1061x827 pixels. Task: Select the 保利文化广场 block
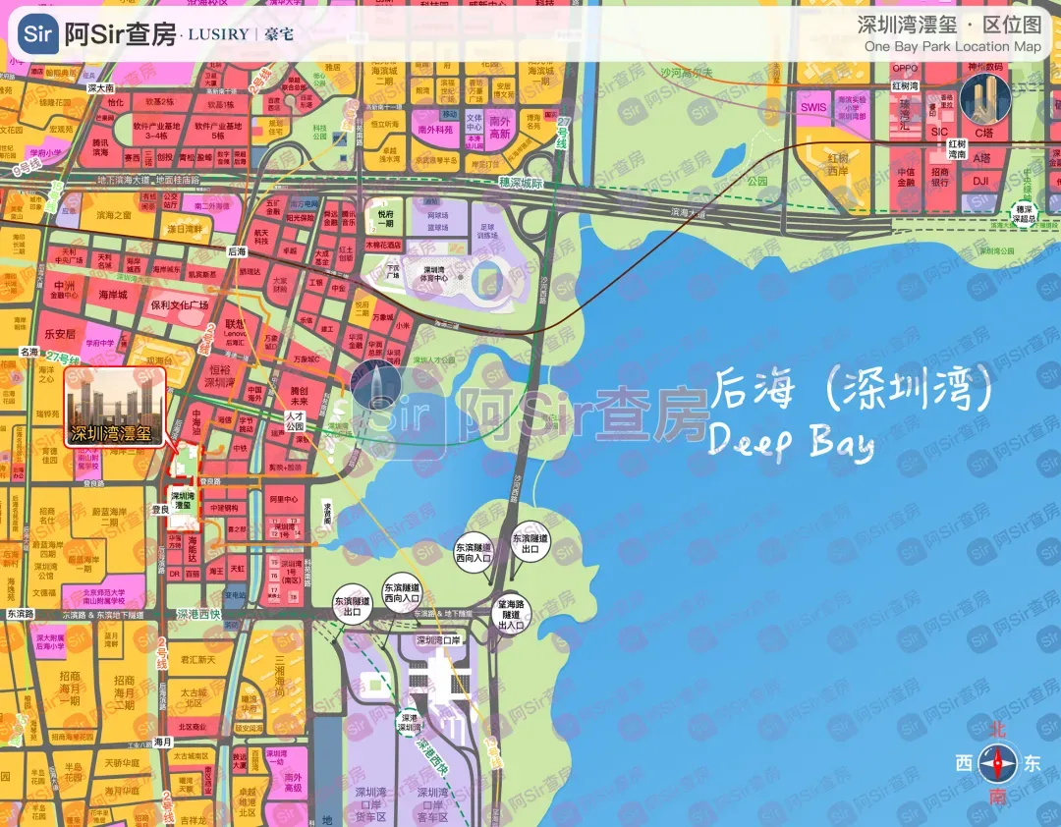180,304
